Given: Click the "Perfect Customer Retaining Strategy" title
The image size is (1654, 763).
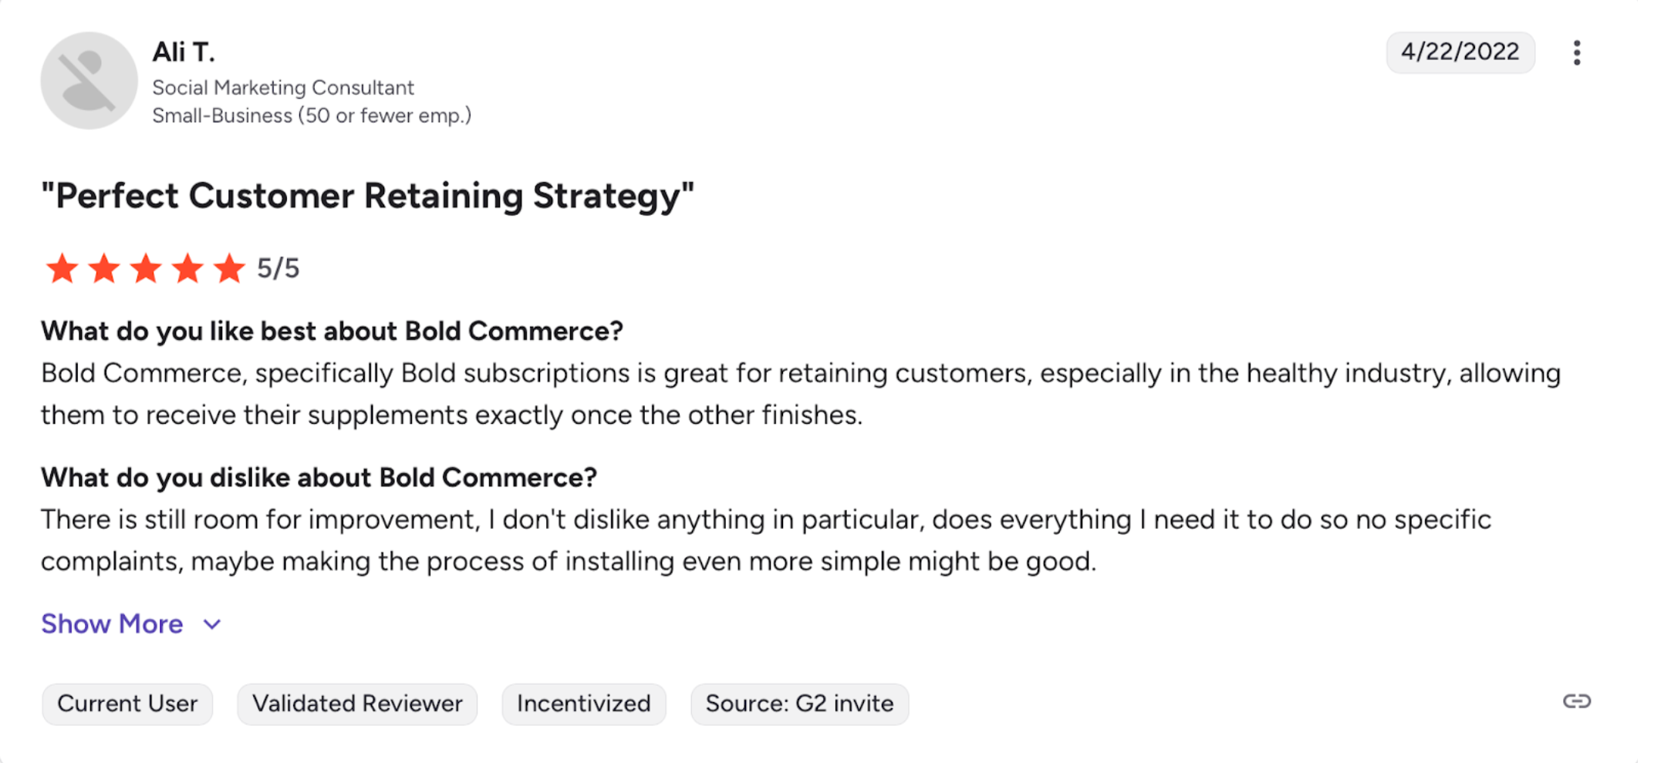Looking at the screenshot, I should coord(367,196).
